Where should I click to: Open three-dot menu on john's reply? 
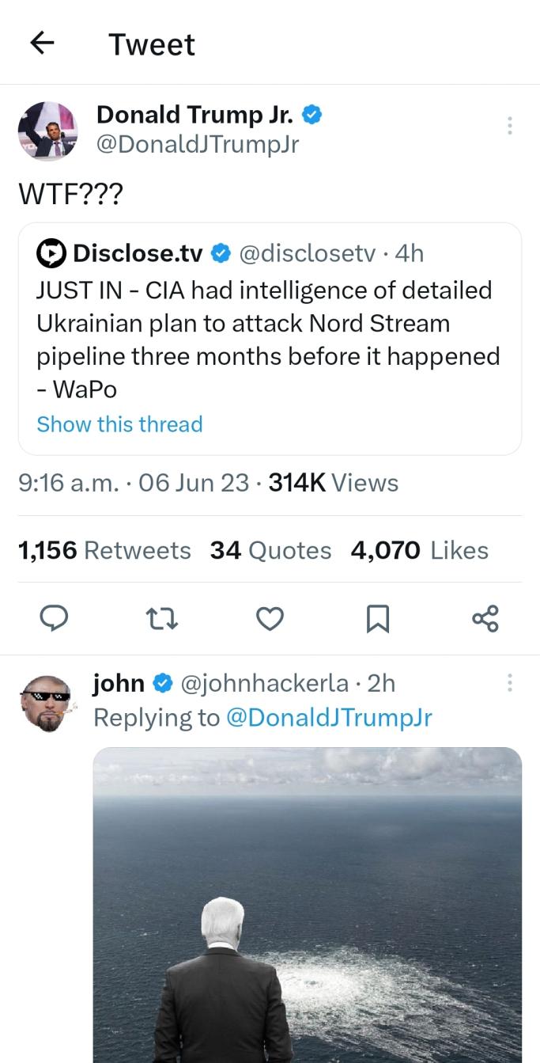click(x=510, y=682)
